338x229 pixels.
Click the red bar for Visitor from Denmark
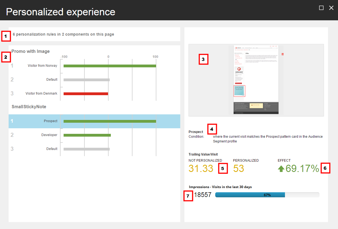coord(86,94)
